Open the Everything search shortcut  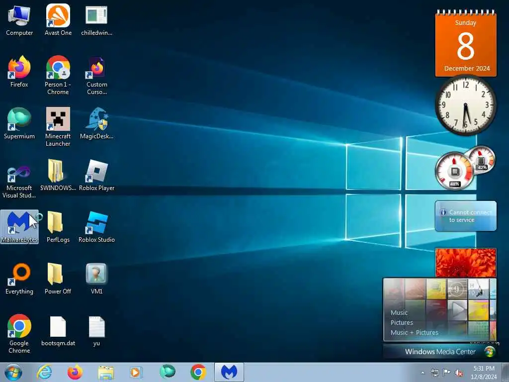pos(19,279)
